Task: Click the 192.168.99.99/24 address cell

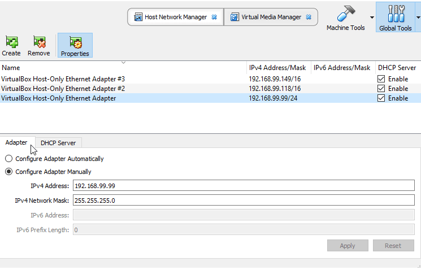Action: (273, 98)
